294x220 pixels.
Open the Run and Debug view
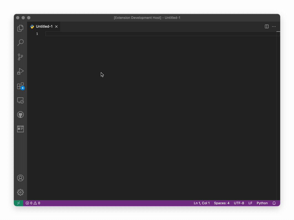(20, 71)
